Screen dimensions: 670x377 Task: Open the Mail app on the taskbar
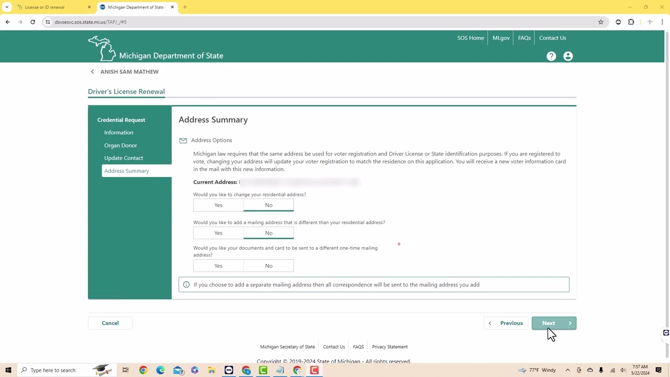tap(177, 370)
